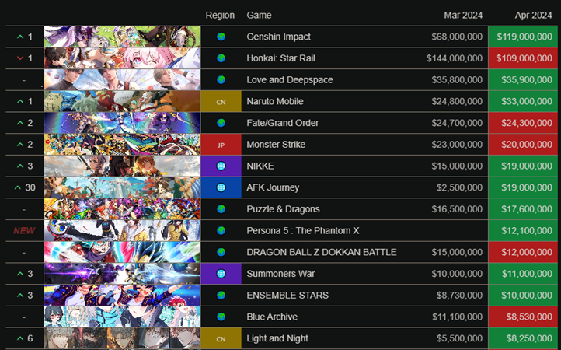This screenshot has height=350, width=561.
Task: Click the $2,500,000 March revenue value
Action: (x=459, y=187)
